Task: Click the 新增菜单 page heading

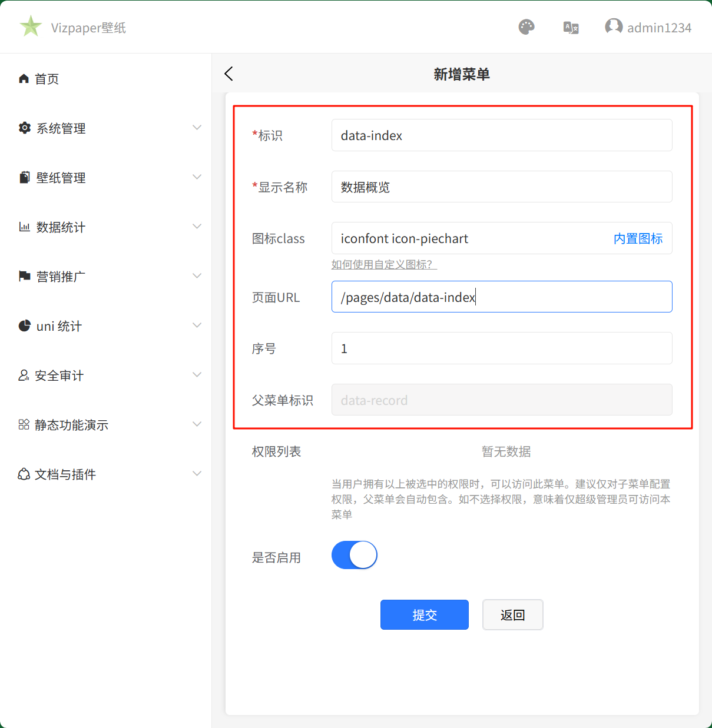Action: click(x=462, y=74)
